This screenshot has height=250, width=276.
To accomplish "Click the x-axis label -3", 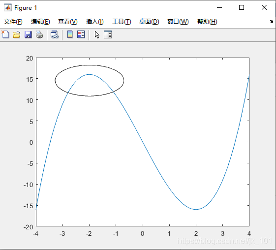I will tap(62, 234).
